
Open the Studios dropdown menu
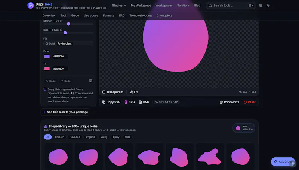tap(119, 6)
